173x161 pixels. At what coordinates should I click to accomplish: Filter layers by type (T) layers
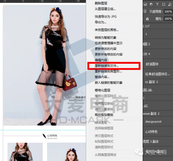point(157,4)
